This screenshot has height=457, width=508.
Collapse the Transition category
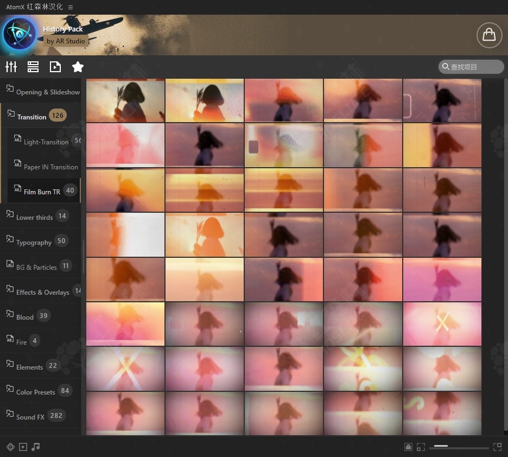[x=31, y=117]
